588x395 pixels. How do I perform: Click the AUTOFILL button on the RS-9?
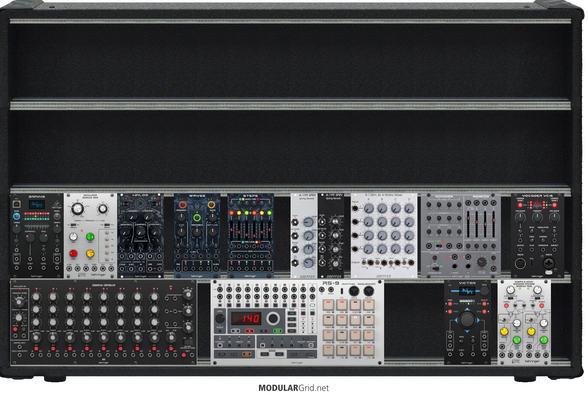tap(294, 354)
